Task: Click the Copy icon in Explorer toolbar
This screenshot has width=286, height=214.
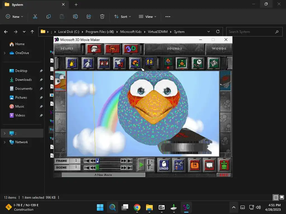Action: coord(49,16)
